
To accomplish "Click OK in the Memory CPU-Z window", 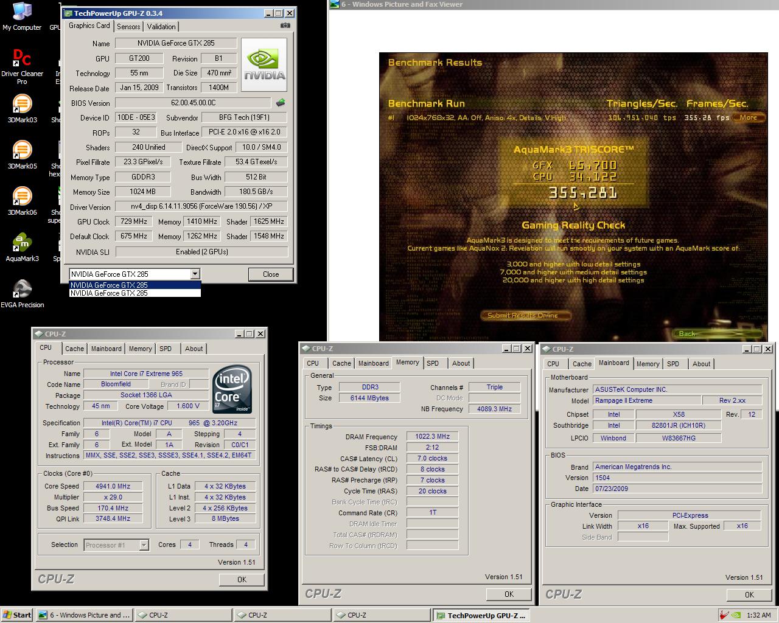I will 509,594.
